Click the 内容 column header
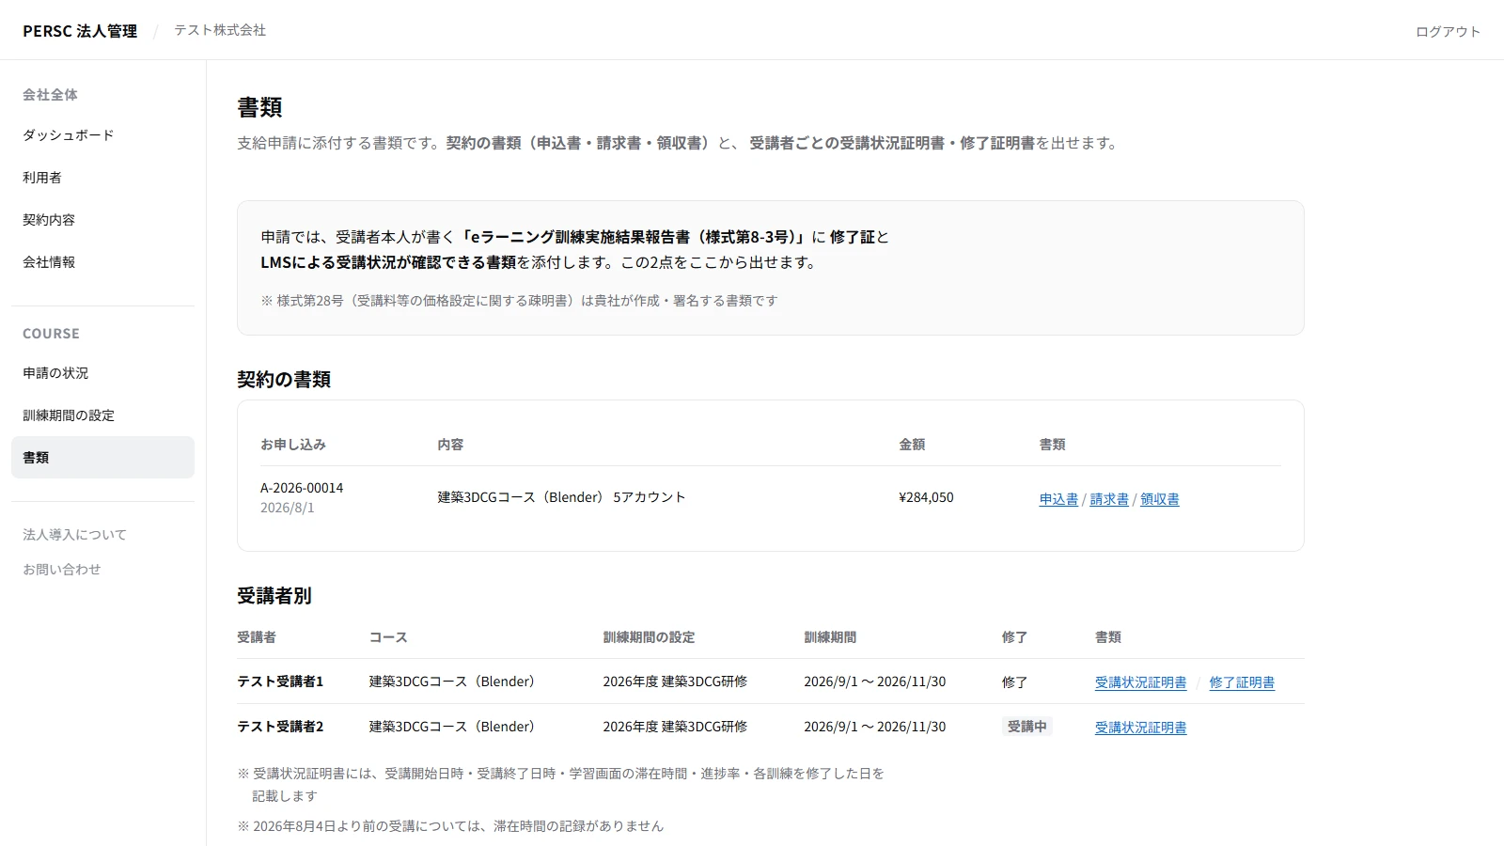1504x846 pixels. click(450, 445)
